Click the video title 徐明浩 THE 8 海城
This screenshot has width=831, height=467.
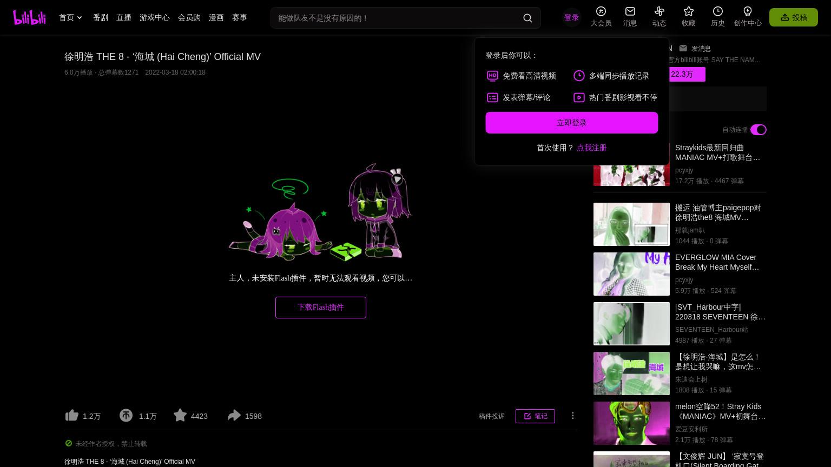(162, 57)
